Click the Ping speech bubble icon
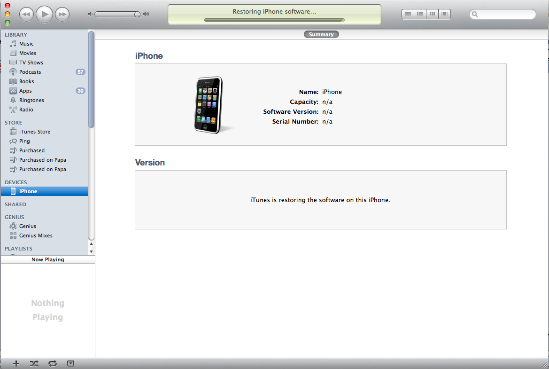The image size is (549, 369). (13, 141)
